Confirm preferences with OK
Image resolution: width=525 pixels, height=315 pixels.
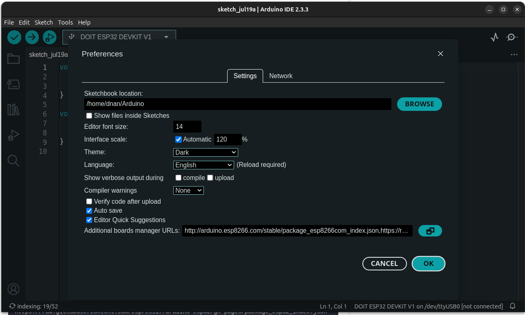[x=429, y=263]
